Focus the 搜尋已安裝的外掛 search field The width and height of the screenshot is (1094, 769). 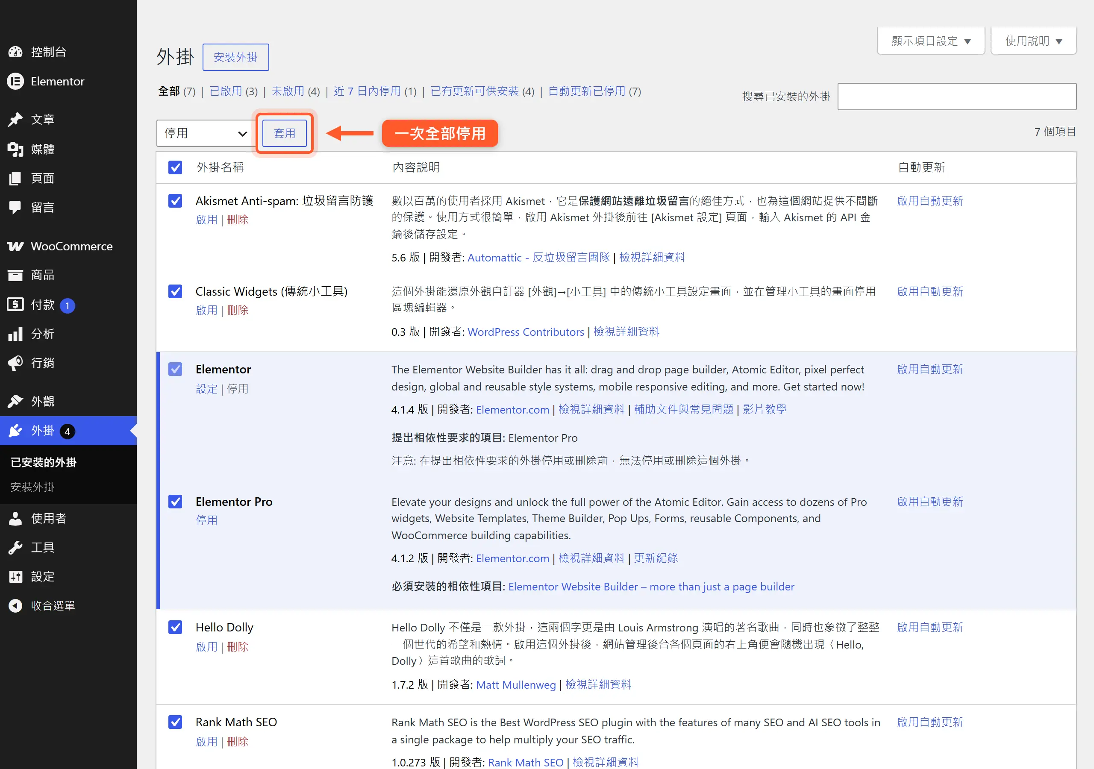[957, 97]
